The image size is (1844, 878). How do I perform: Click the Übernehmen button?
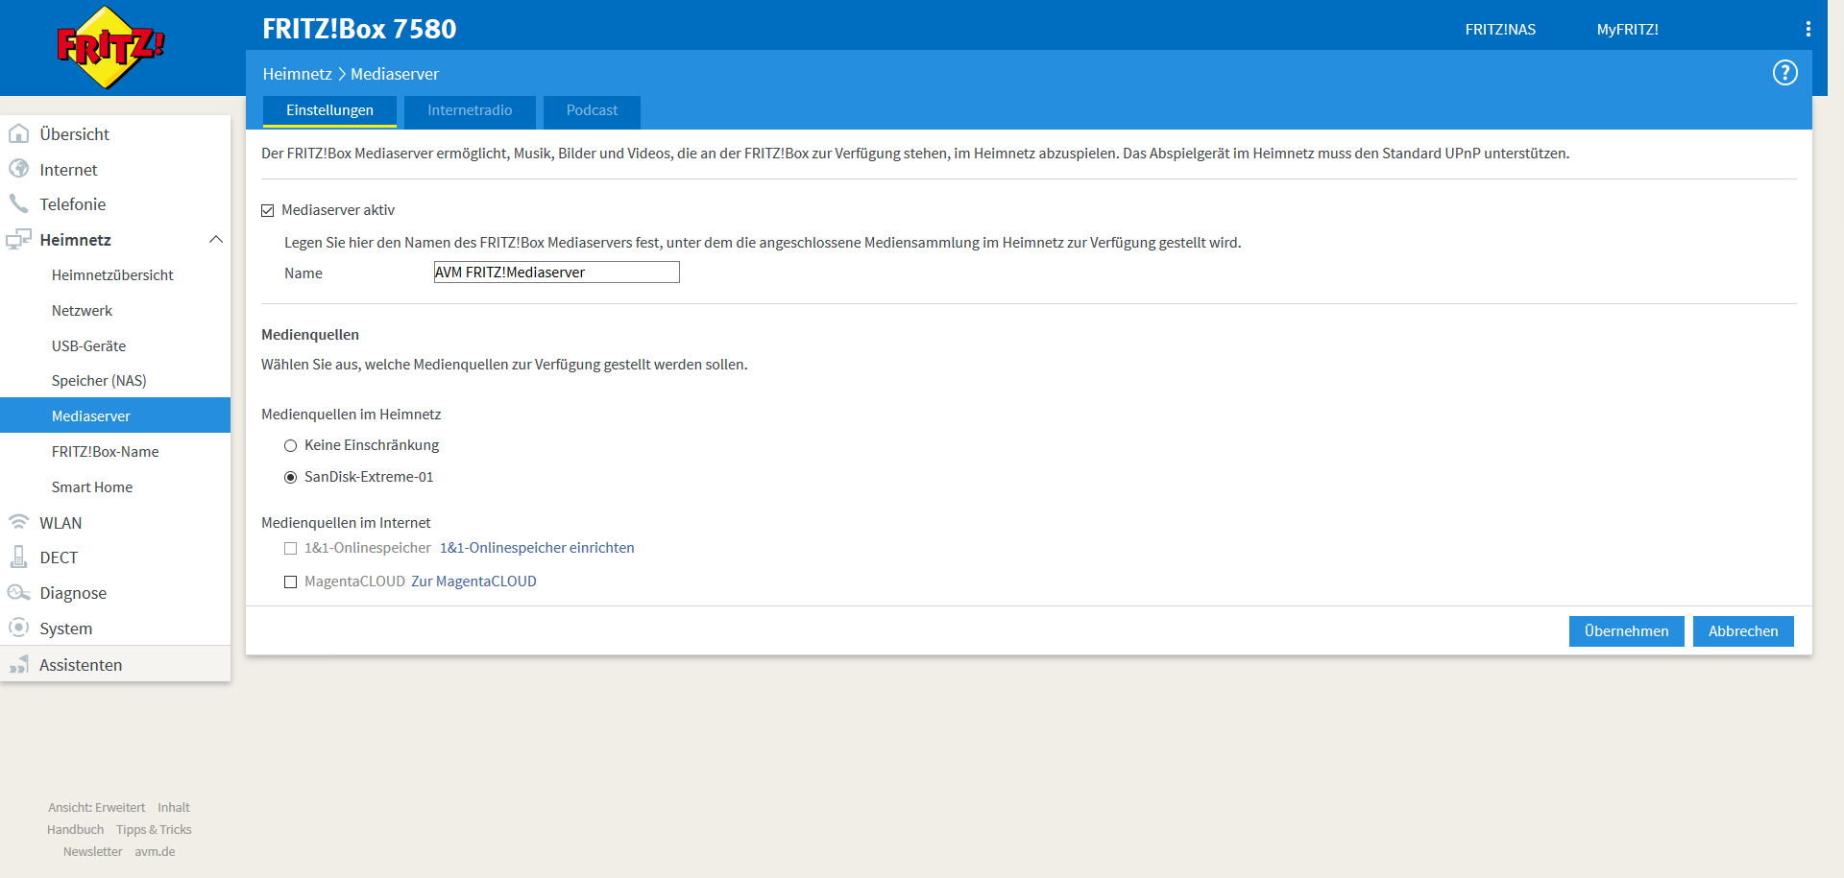1626,630
